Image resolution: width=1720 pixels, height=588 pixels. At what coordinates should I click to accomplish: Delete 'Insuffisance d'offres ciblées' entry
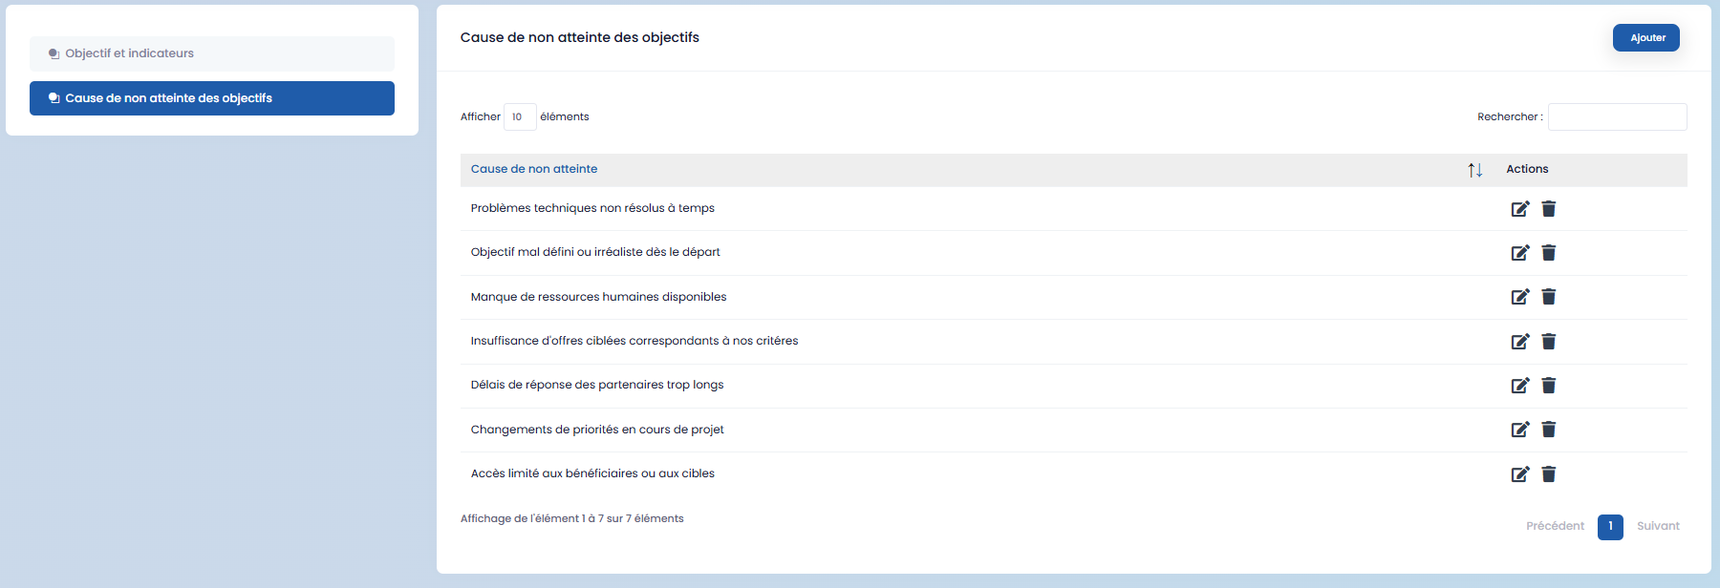[1549, 342]
